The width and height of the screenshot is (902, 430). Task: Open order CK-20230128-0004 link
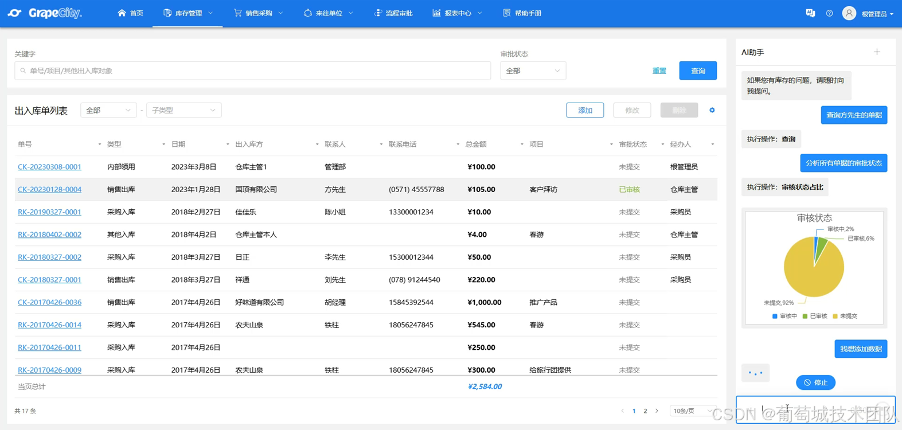(x=49, y=189)
